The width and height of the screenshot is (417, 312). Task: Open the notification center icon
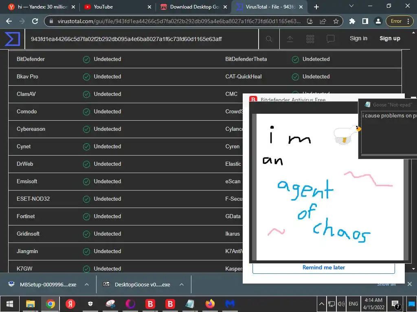[x=395, y=304]
